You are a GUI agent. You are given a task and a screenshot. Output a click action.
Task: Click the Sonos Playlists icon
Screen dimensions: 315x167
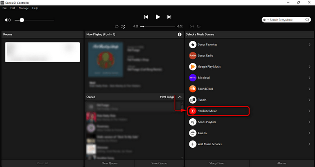[x=193, y=122]
